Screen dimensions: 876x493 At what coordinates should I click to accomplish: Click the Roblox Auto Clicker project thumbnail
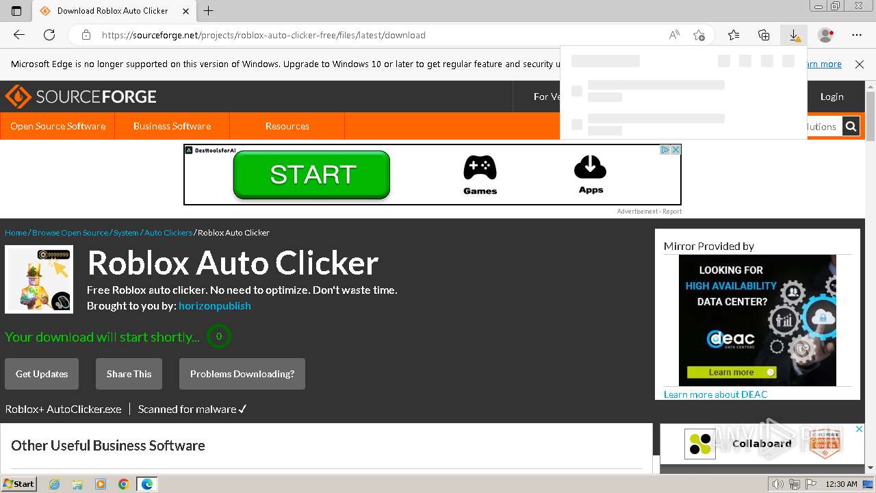(39, 279)
